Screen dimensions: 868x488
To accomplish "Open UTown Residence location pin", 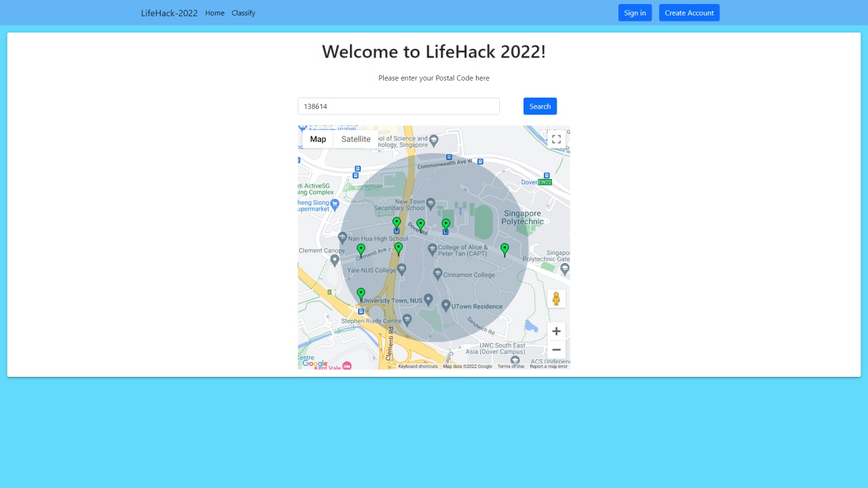I will click(446, 306).
